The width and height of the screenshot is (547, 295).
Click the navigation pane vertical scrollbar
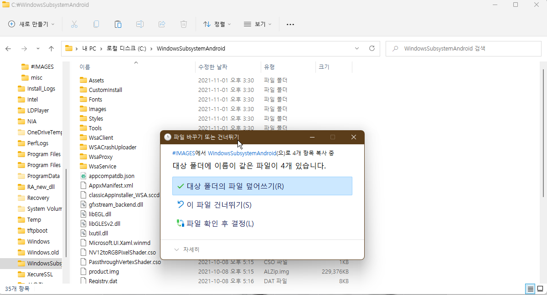coord(66,214)
